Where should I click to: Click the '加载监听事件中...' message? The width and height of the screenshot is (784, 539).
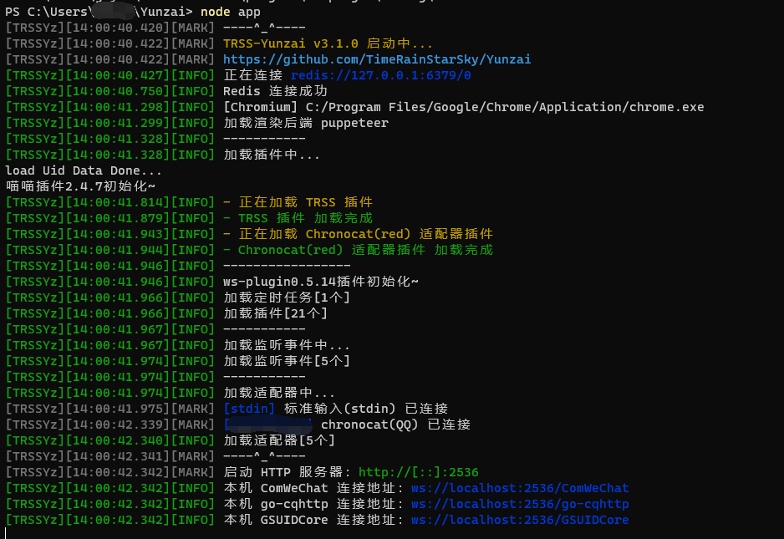287,345
